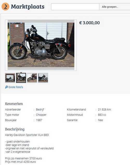Click the Bouwjaar 1987 value
Screen dimensions: 130x165
[x=39, y=120]
